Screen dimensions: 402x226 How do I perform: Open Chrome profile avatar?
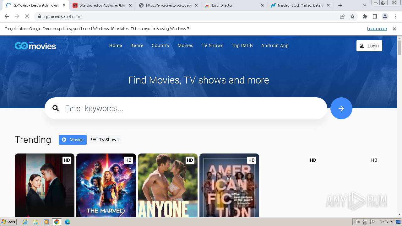385,17
